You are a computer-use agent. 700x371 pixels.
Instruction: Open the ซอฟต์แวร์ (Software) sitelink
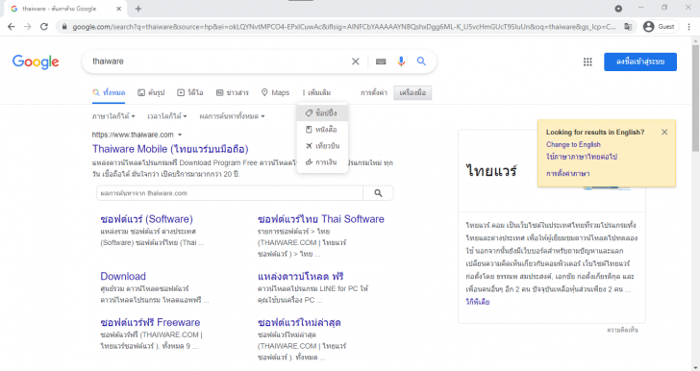click(146, 219)
